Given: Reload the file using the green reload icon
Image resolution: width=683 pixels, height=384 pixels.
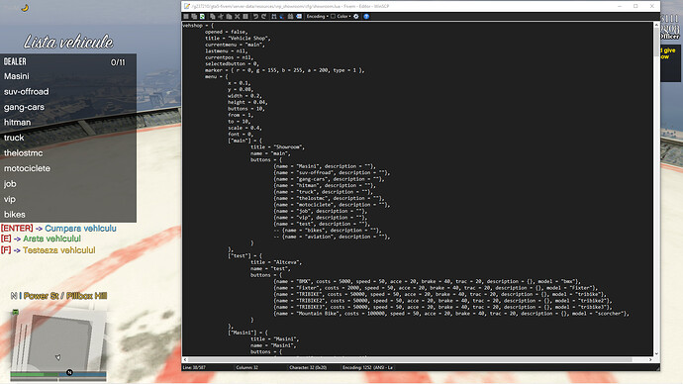Looking at the screenshot, I should click(202, 17).
